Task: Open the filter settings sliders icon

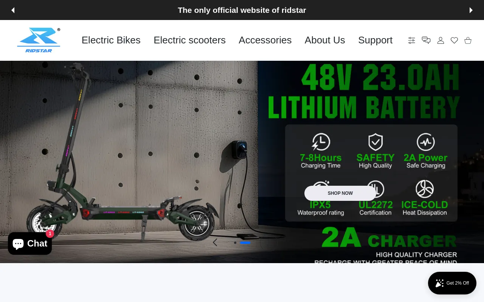Action: [411, 40]
